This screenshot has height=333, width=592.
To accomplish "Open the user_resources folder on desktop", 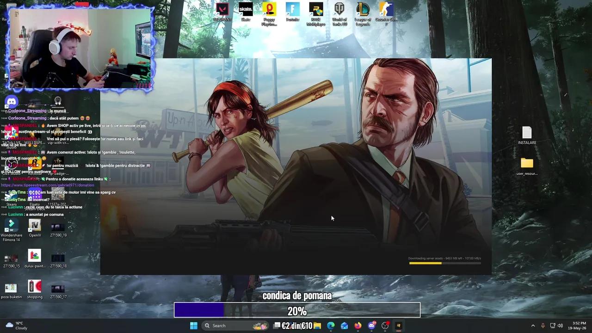I will click(x=527, y=167).
